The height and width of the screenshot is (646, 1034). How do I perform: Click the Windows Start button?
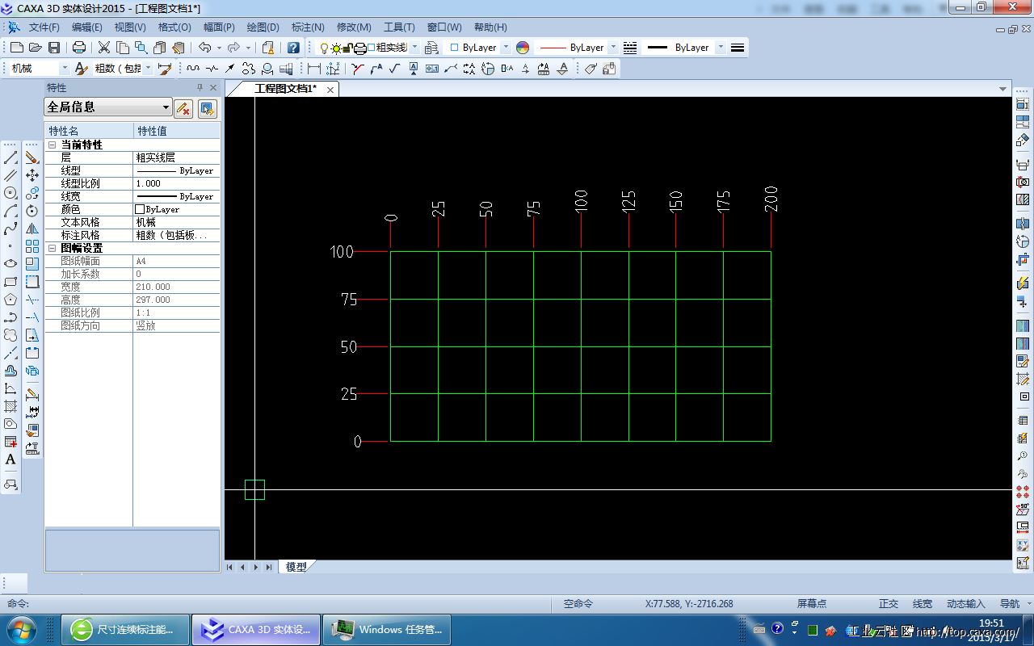22,629
